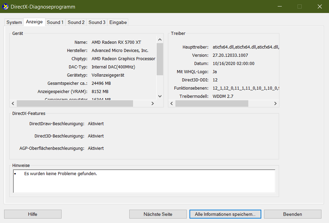Open the Sound 3 tab
This screenshot has height=223, width=329.
(x=97, y=23)
